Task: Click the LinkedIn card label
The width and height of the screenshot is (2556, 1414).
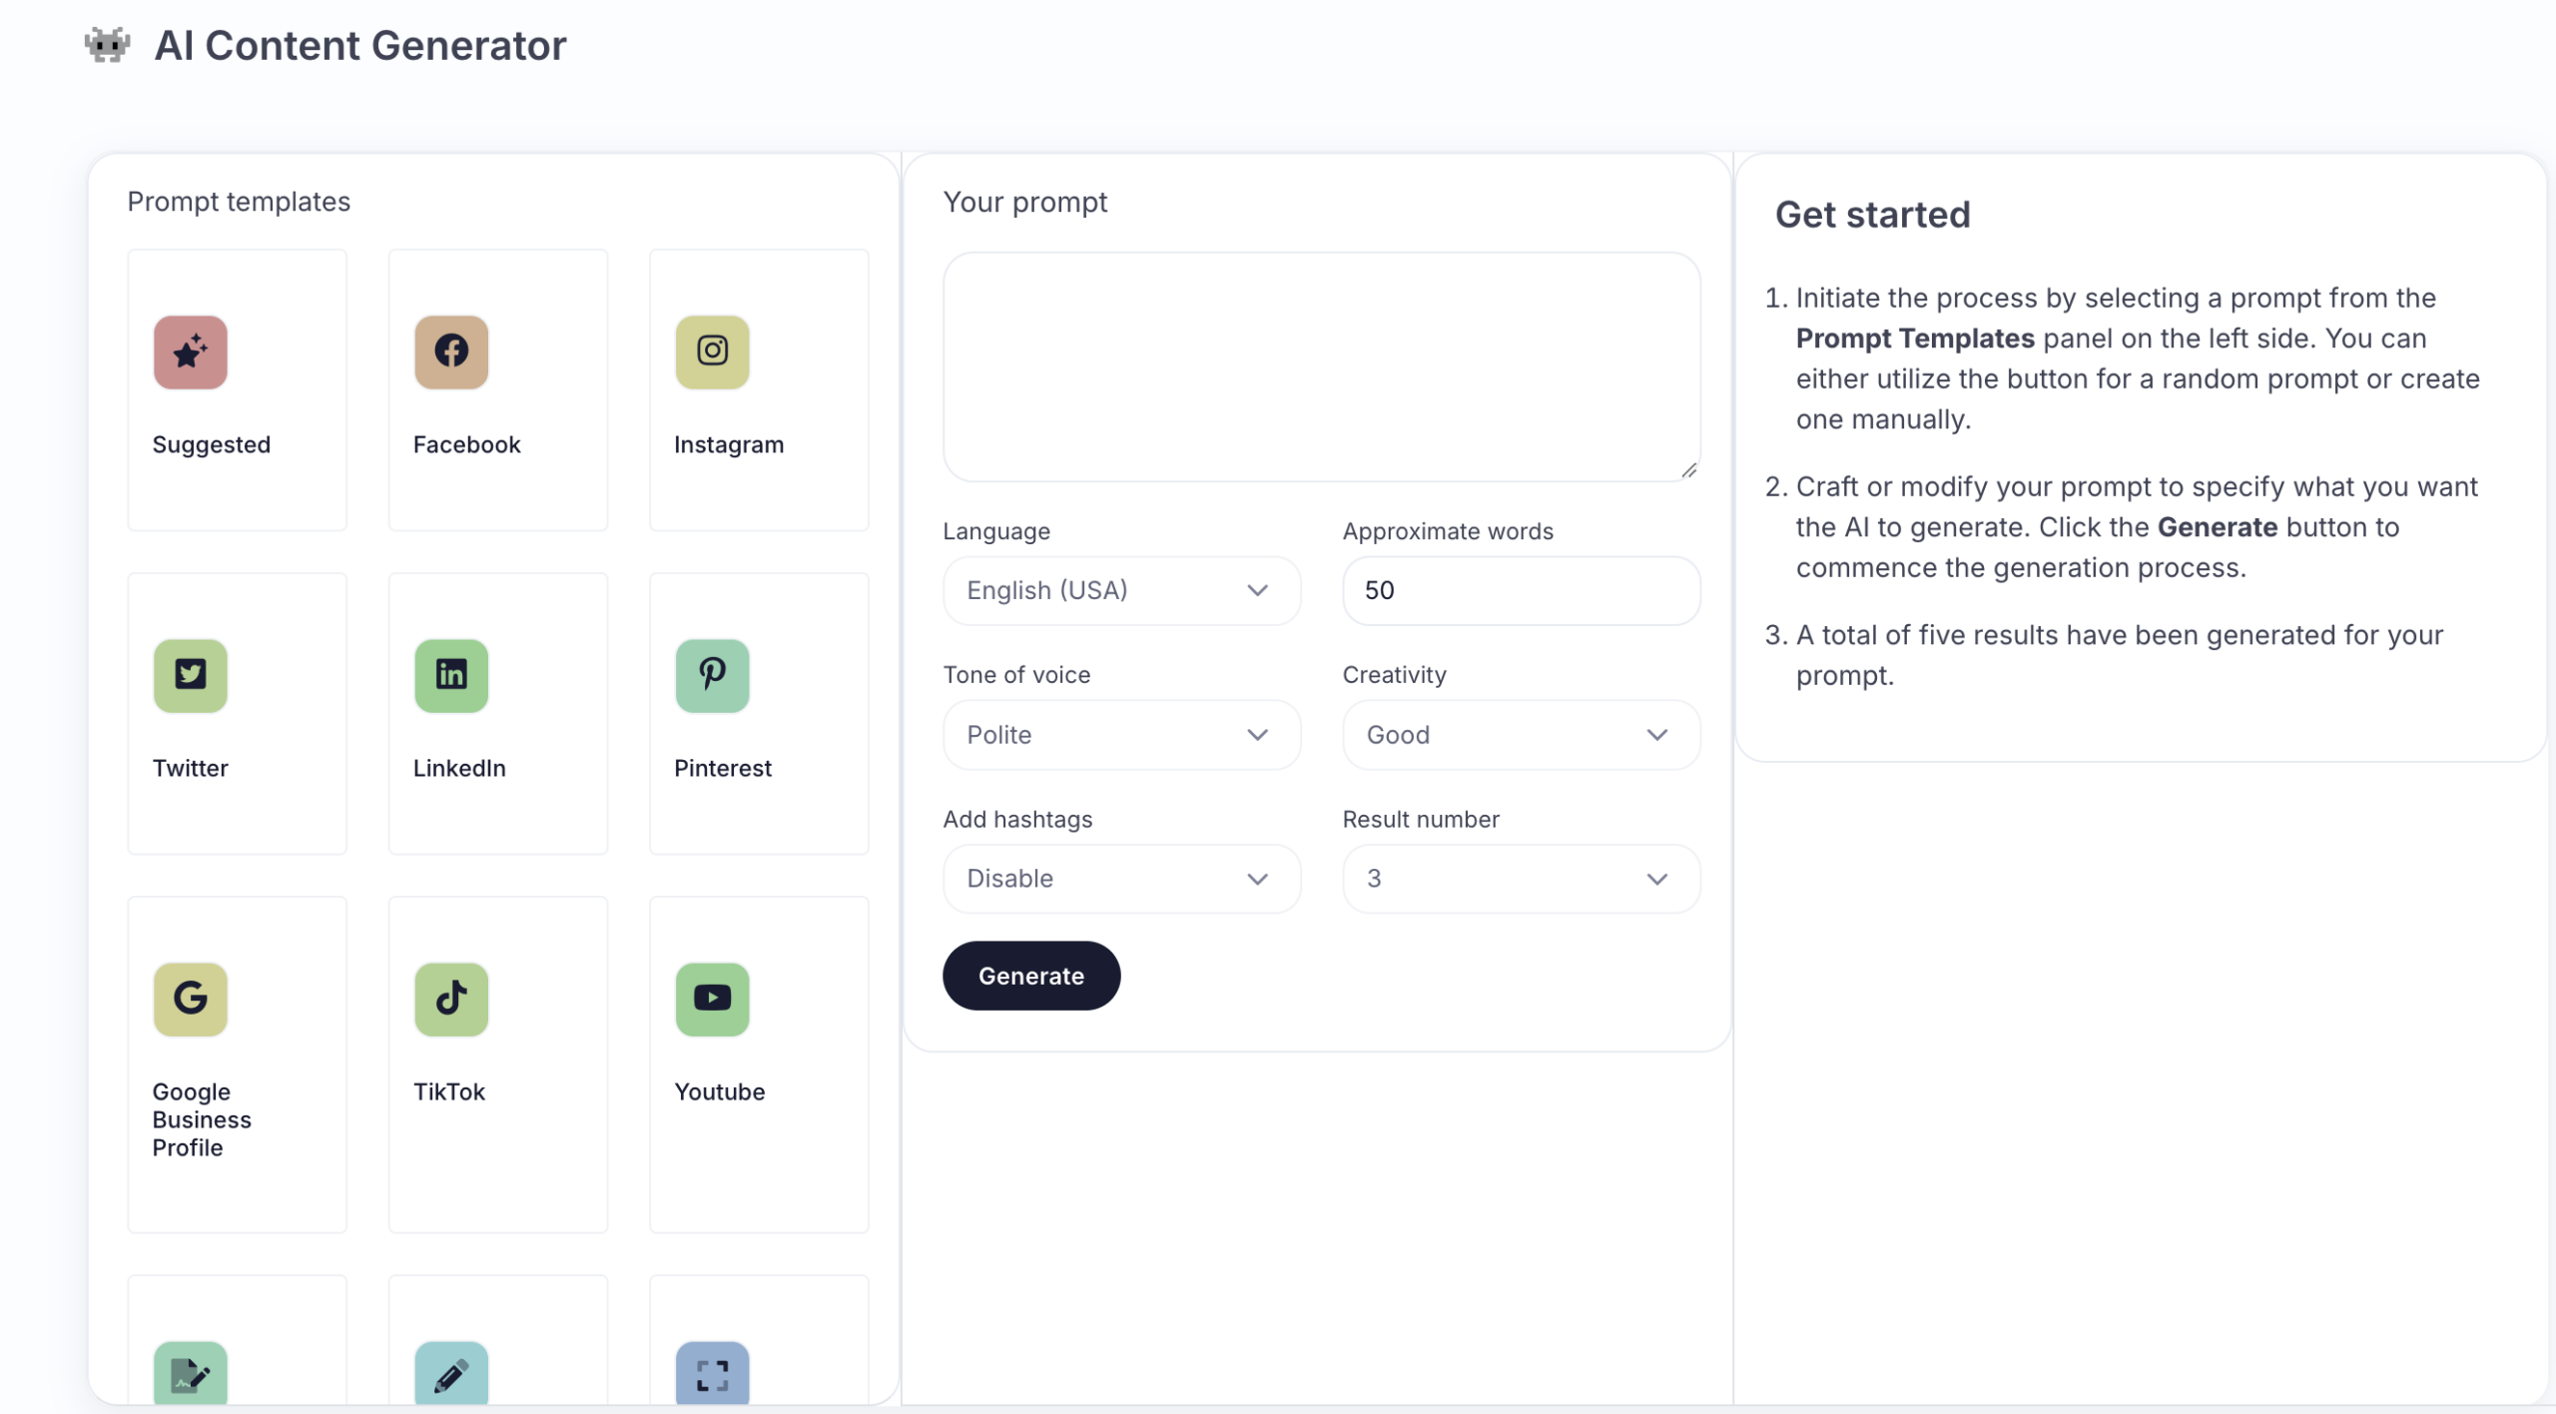Action: pos(459,768)
